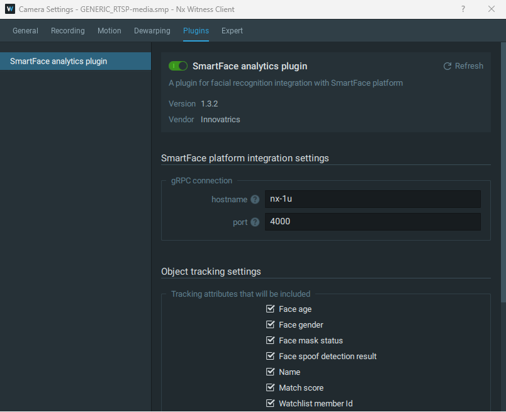Uncheck the Face age checkbox
The height and width of the screenshot is (412, 506).
click(x=271, y=309)
